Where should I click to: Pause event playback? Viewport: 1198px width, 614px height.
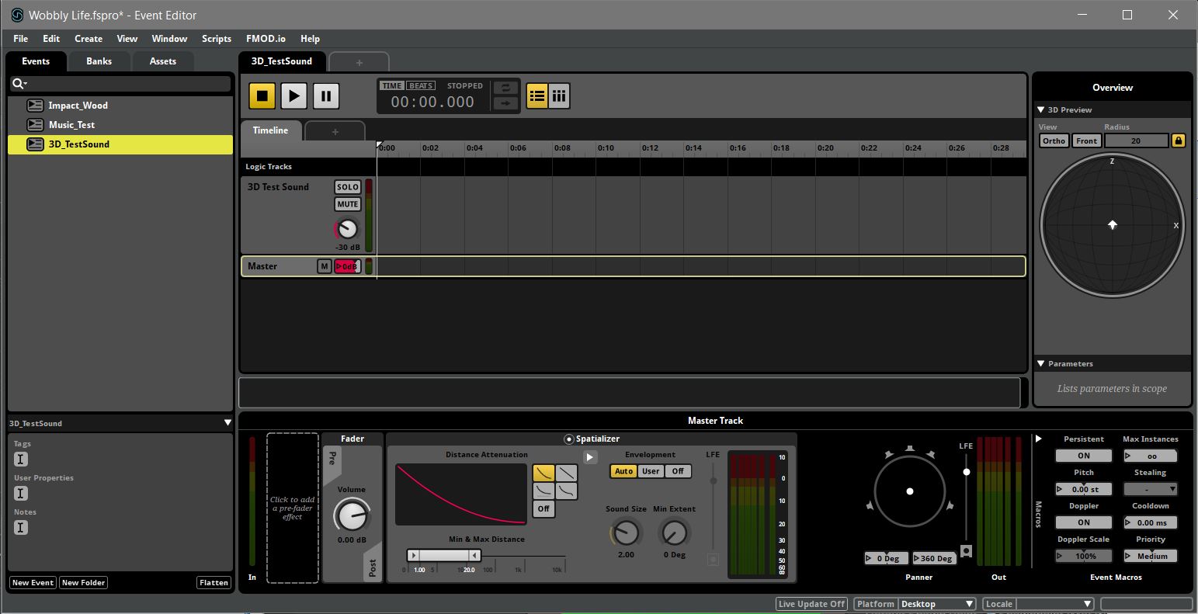click(x=325, y=95)
